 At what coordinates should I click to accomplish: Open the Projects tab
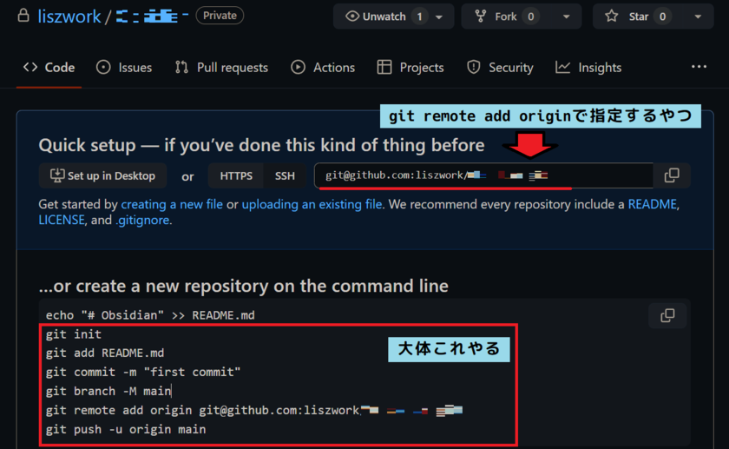410,68
